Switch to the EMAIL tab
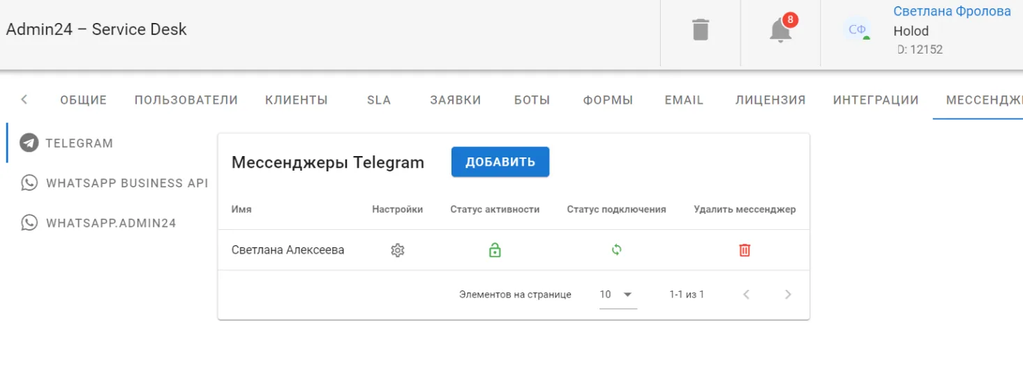This screenshot has height=372, width=1023. tap(684, 100)
